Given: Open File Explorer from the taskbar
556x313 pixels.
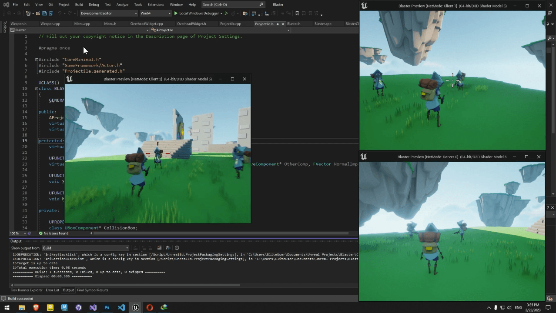Looking at the screenshot, I should [21, 307].
